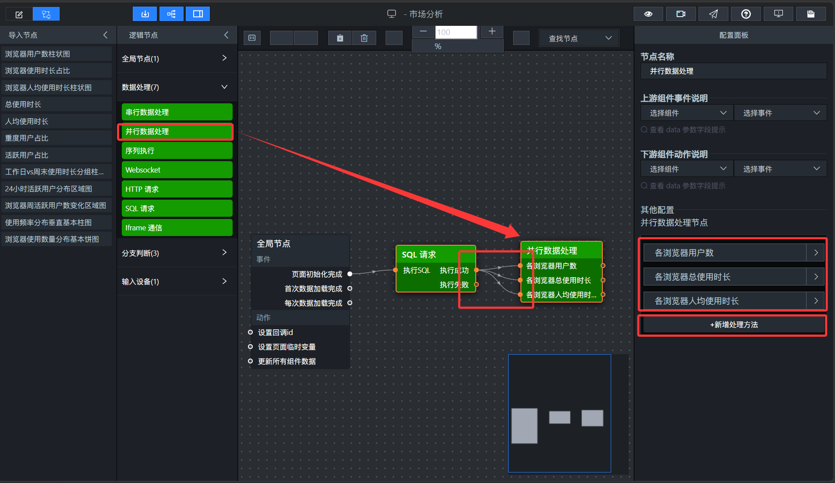Viewport: 835px width, 483px height.
Task: Click 使用频率分布垂直基本柱图 import item
Action: pos(56,222)
